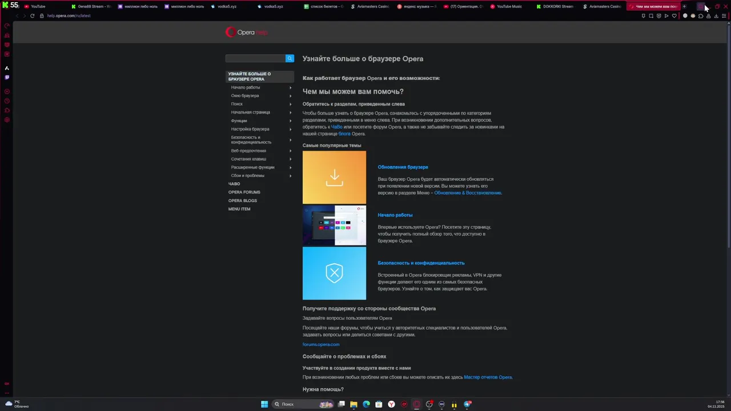Open the Обновления браузера link
731x411 pixels.
[403, 167]
